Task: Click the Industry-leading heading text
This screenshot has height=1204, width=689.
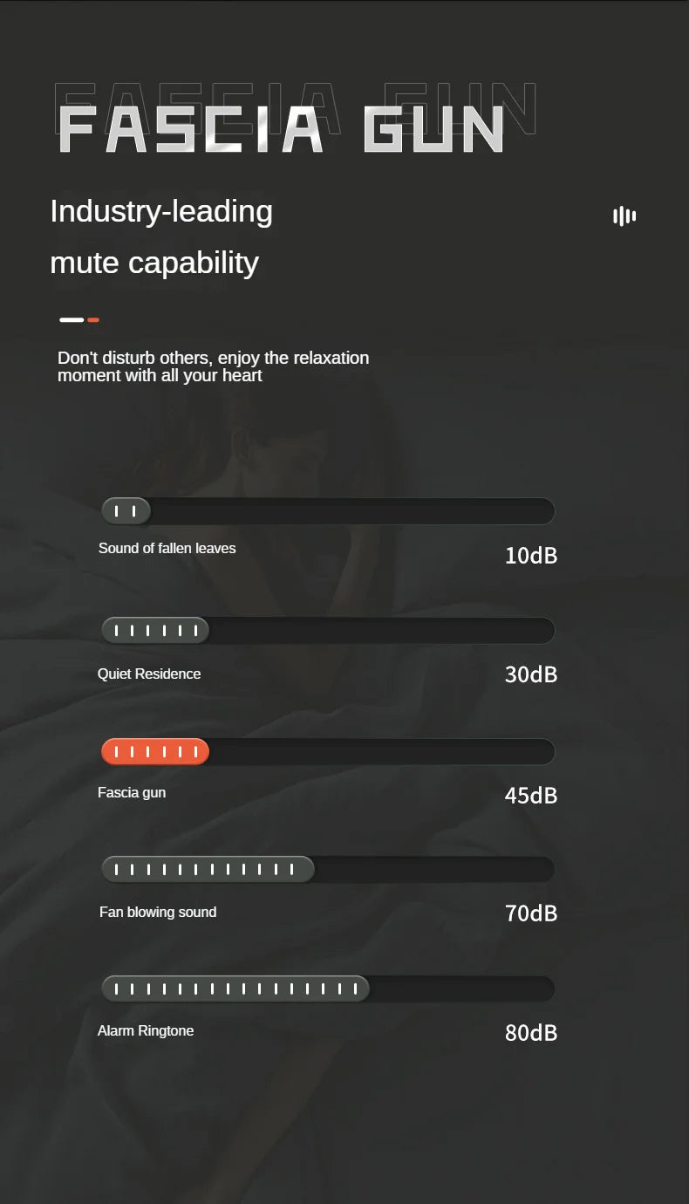Action: 161,211
